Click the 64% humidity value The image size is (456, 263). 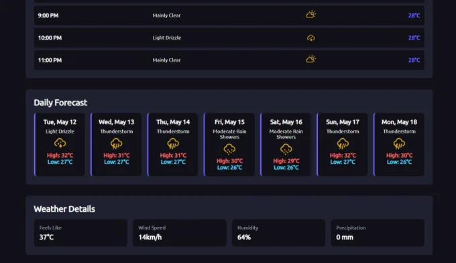[x=244, y=238]
